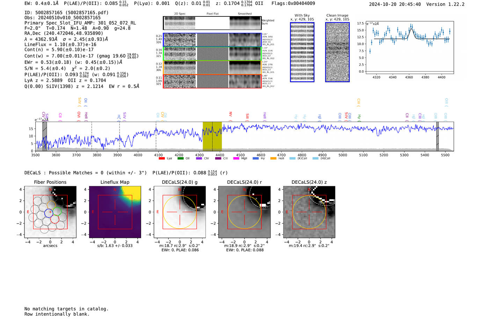Click the With Sky 2D image
This screenshot has height=333, width=489.
(302, 52)
